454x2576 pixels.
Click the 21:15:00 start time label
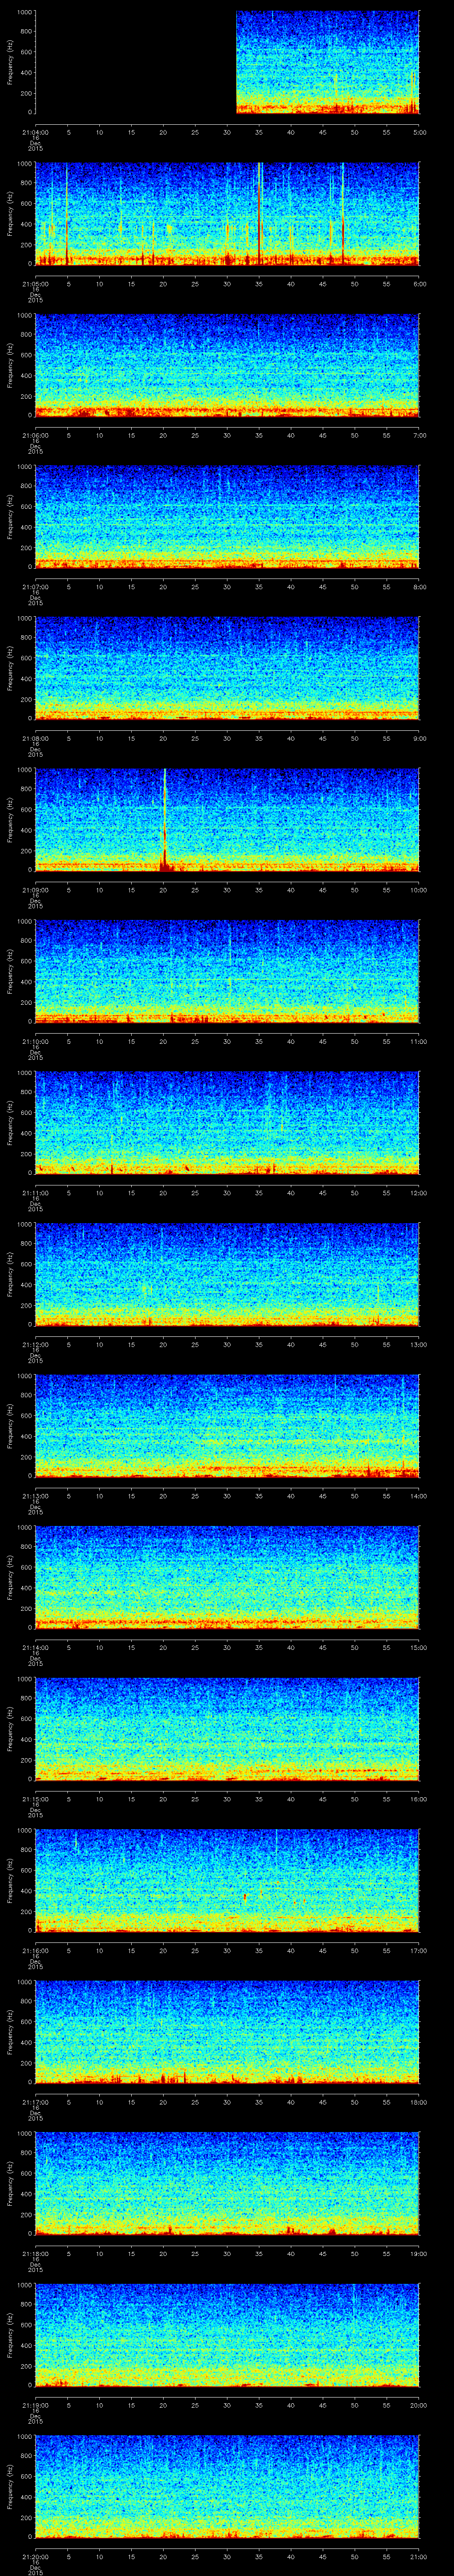pos(35,1799)
